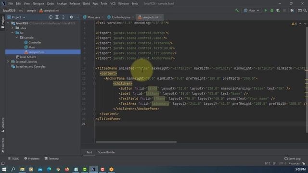Open the Tools menu
The width and height of the screenshot is (308, 173).
104,3
